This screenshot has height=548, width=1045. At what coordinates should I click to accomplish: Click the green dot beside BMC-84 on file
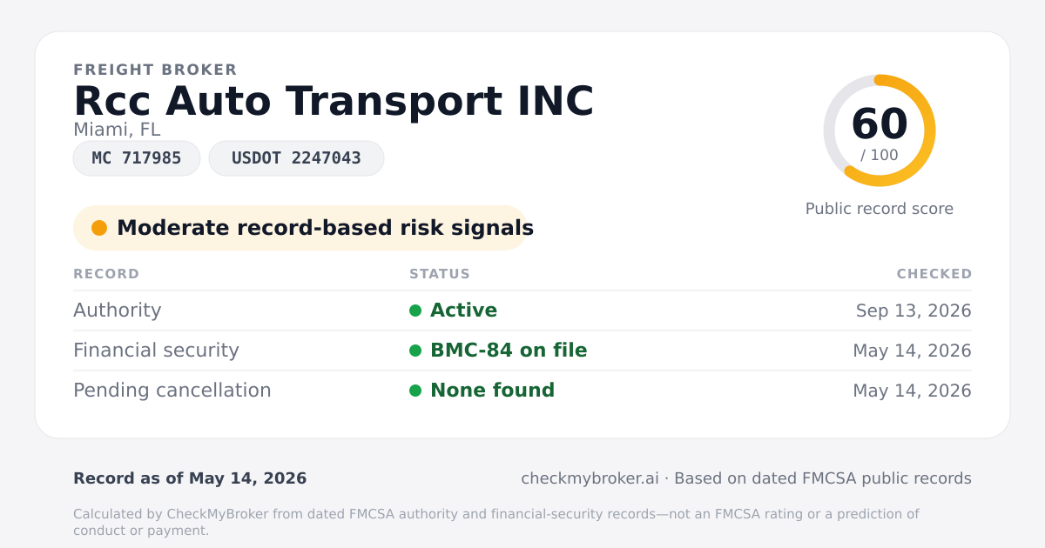coord(415,351)
